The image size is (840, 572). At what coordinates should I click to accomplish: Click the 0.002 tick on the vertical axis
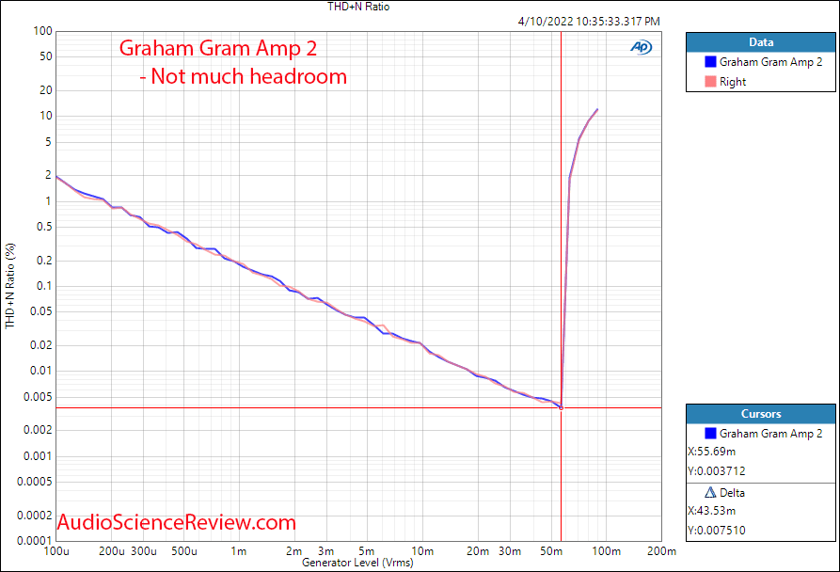[38, 430]
